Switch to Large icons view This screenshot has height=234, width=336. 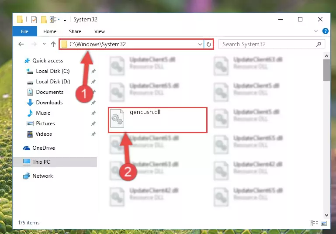pos(324,223)
